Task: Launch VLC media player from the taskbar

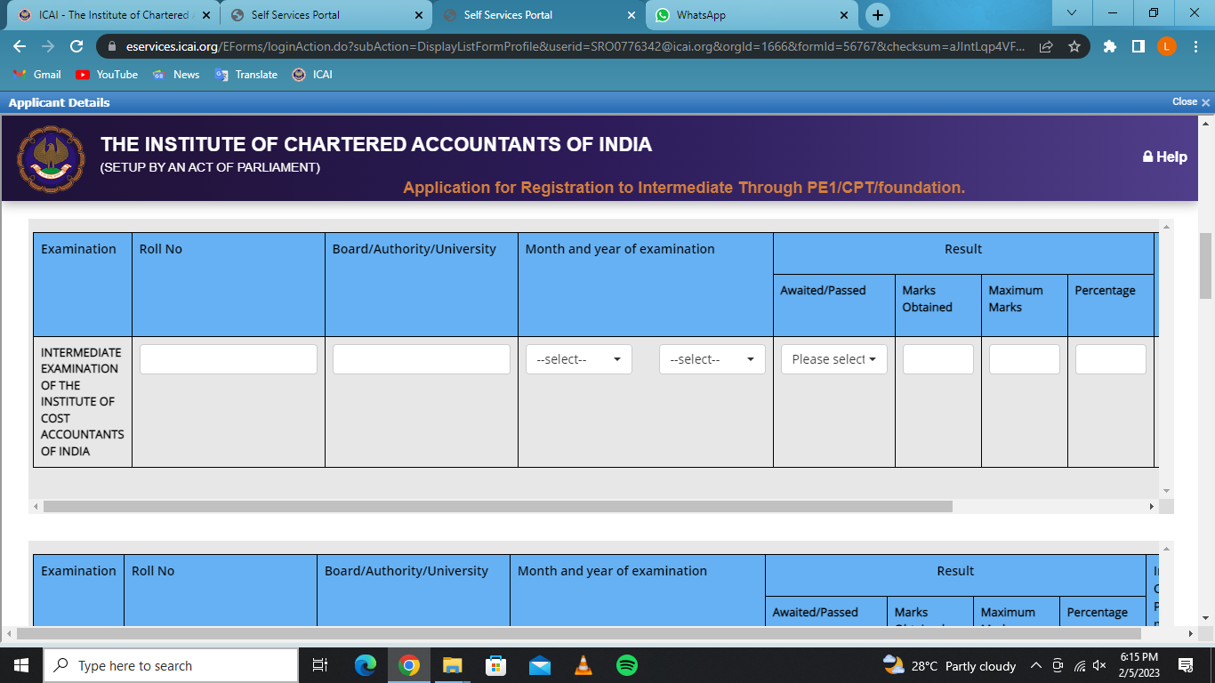Action: [583, 665]
